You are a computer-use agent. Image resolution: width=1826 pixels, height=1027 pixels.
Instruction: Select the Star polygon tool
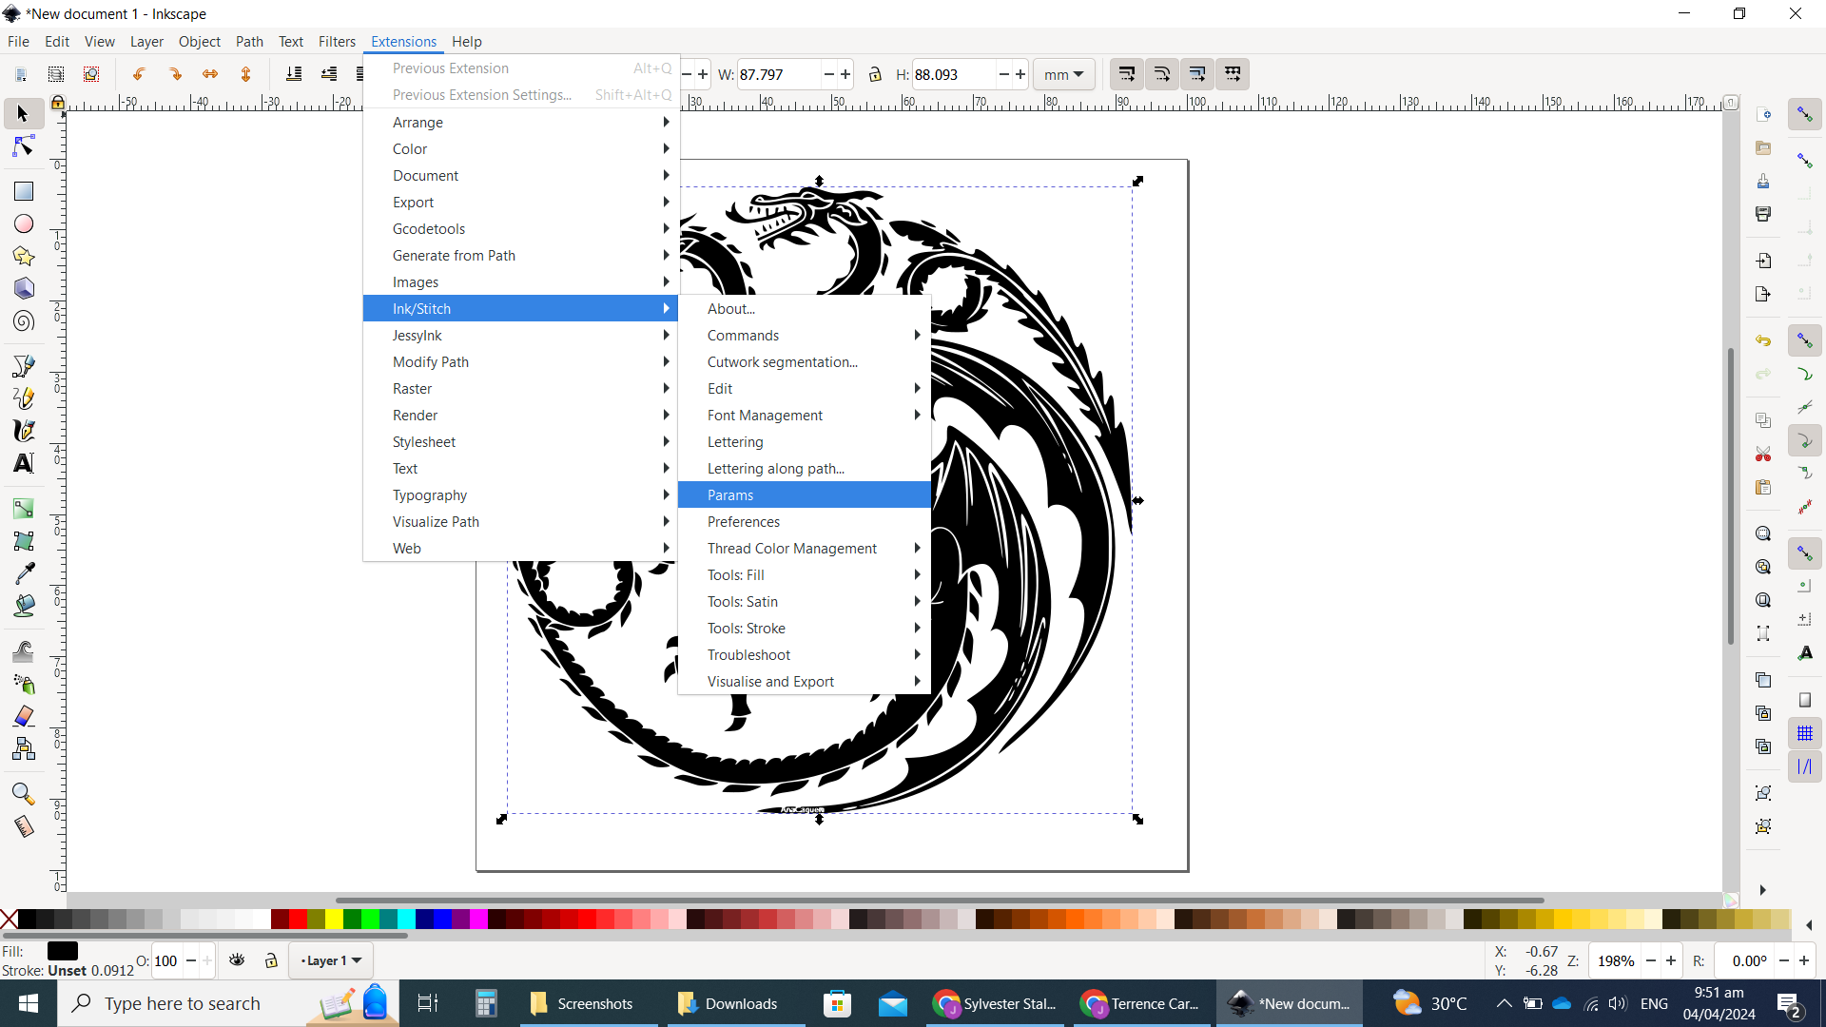point(23,256)
